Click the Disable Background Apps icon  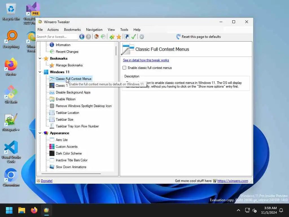click(x=52, y=92)
